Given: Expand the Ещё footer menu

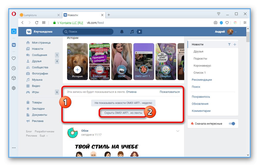Looking at the screenshot, I should (x=44, y=136).
